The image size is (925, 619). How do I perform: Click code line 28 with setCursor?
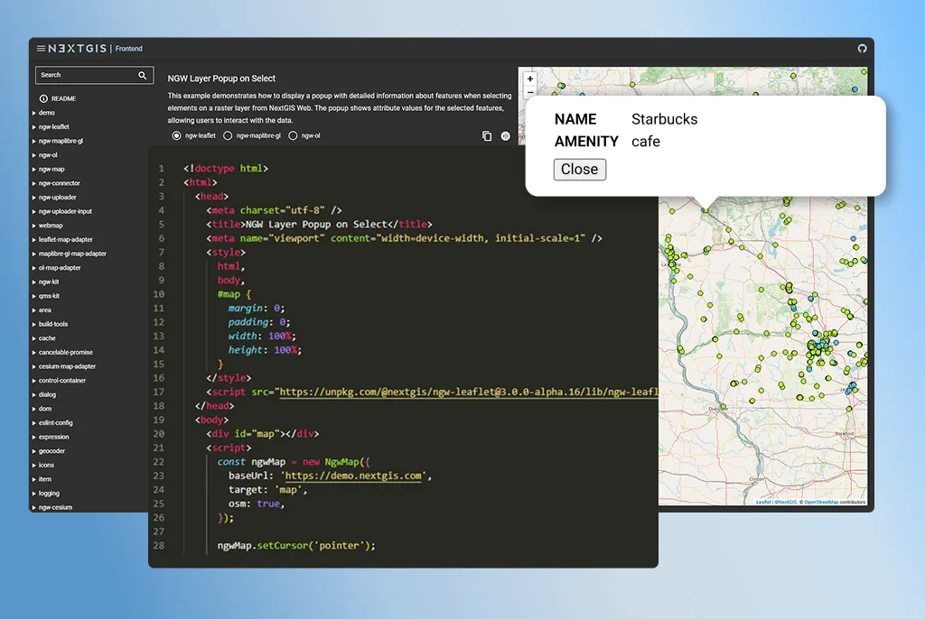tap(295, 546)
